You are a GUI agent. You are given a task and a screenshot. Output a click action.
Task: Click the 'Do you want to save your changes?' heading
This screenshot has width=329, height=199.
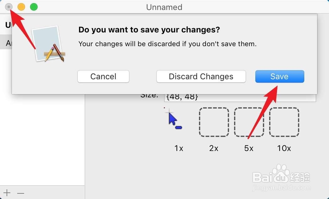pos(149,30)
